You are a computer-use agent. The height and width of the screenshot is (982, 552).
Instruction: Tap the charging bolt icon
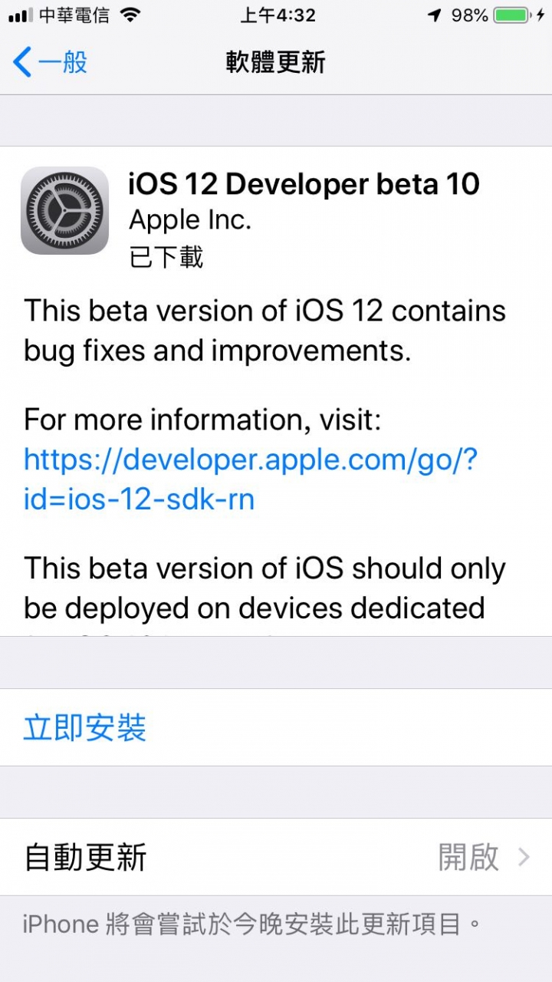pyautogui.click(x=540, y=15)
